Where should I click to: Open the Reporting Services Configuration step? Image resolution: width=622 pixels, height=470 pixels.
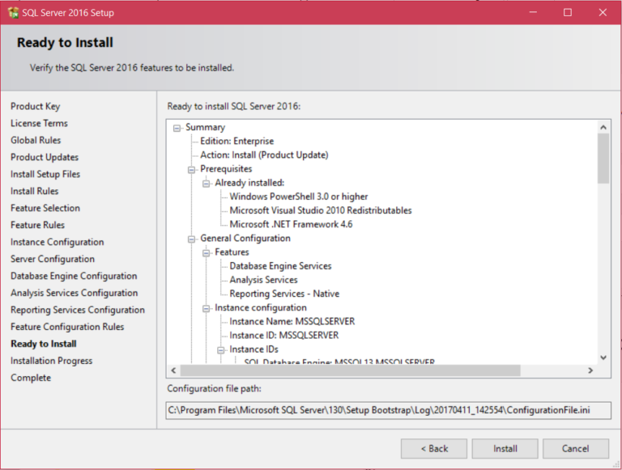point(78,310)
